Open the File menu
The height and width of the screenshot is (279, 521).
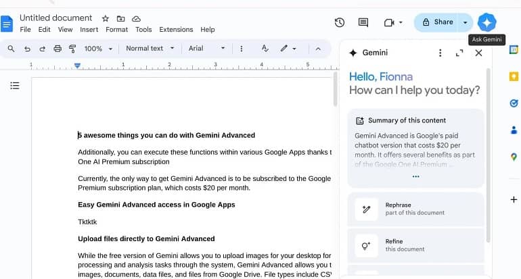[x=25, y=30]
